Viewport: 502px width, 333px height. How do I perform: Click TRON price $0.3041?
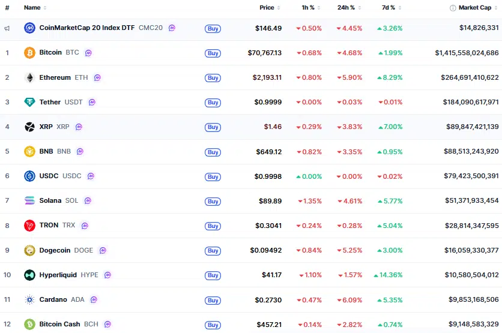pyautogui.click(x=268, y=226)
